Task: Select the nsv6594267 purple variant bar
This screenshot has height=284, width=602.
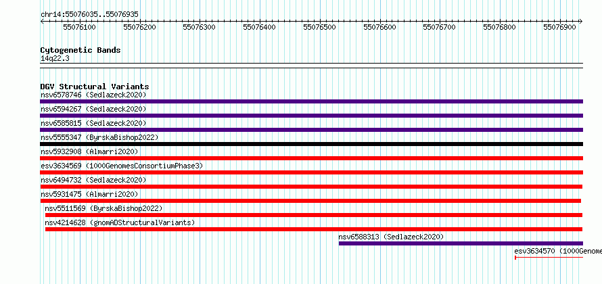Action: 311,116
